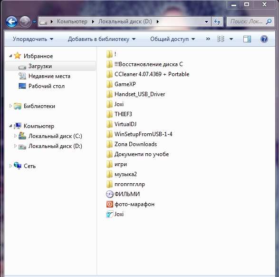Select the Zona Downloads folder
Viewport: 279px width, 277px height.
(132, 144)
